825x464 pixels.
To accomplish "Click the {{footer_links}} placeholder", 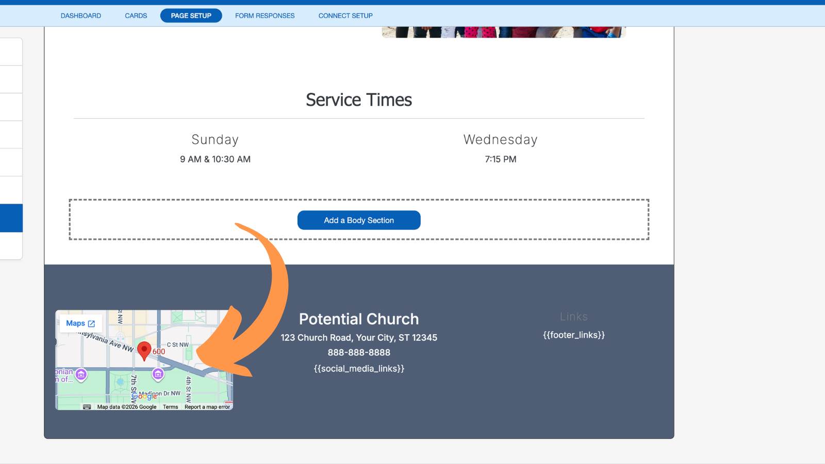I will (x=574, y=335).
